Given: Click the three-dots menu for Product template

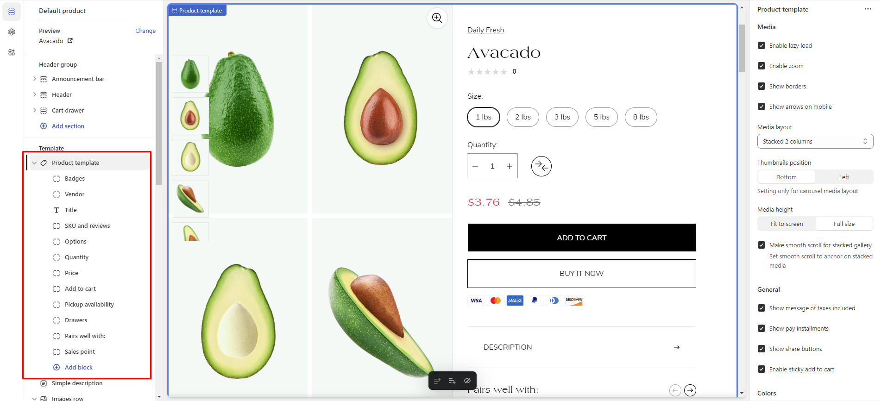Looking at the screenshot, I should [x=868, y=9].
